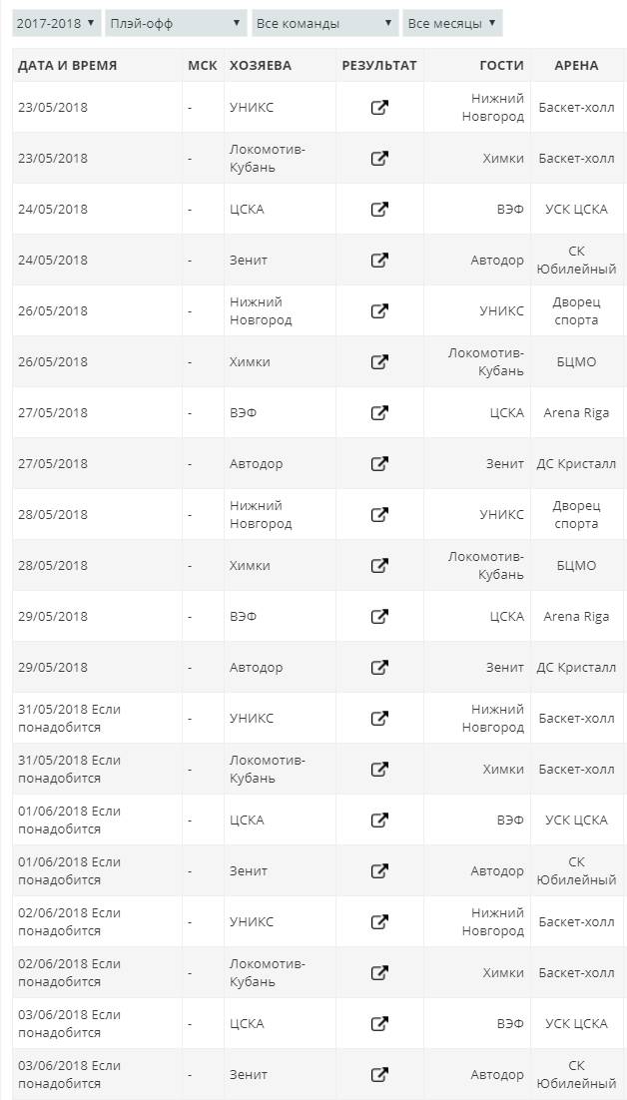Click the ДАТА И ВРЕМЯ column header
Image resolution: width=627 pixels, height=1100 pixels.
click(x=67, y=66)
